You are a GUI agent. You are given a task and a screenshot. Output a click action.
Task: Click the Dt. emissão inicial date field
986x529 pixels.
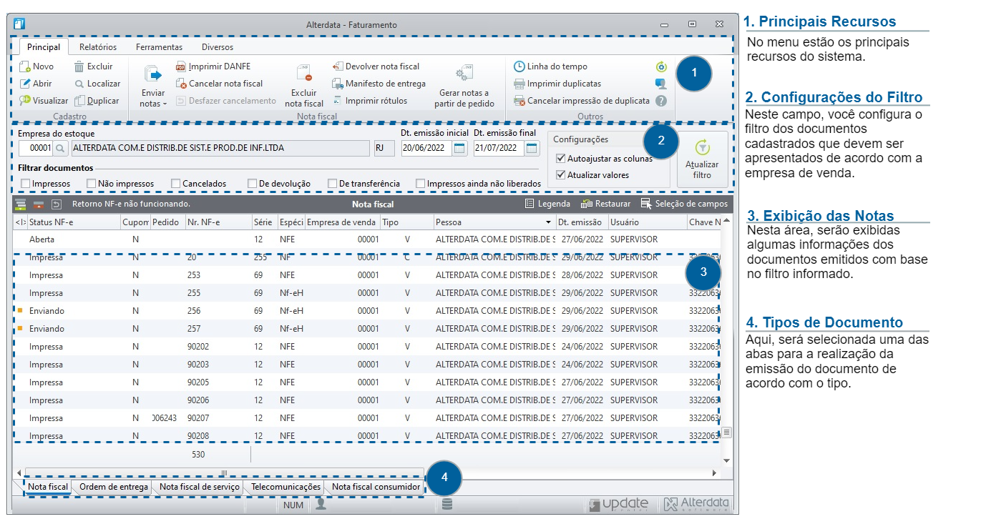coord(427,148)
